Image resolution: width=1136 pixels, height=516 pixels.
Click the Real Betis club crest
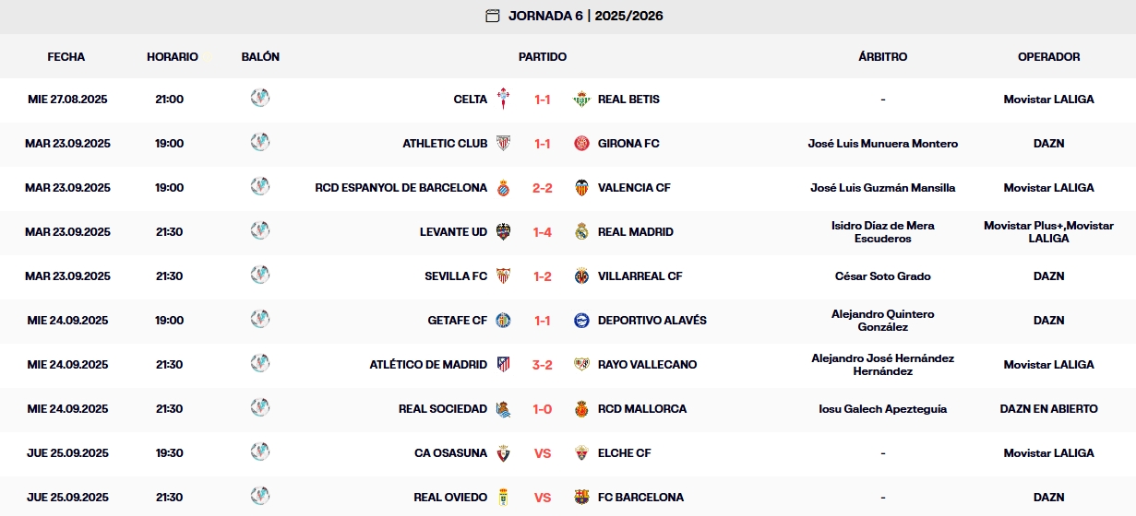click(581, 99)
